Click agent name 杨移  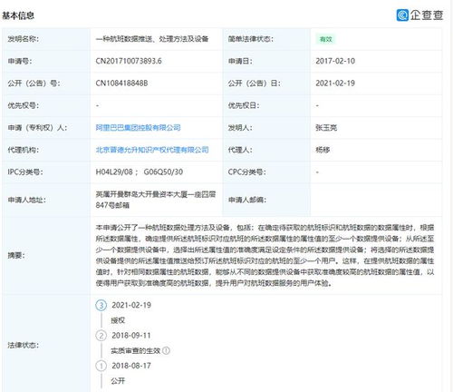coord(323,150)
